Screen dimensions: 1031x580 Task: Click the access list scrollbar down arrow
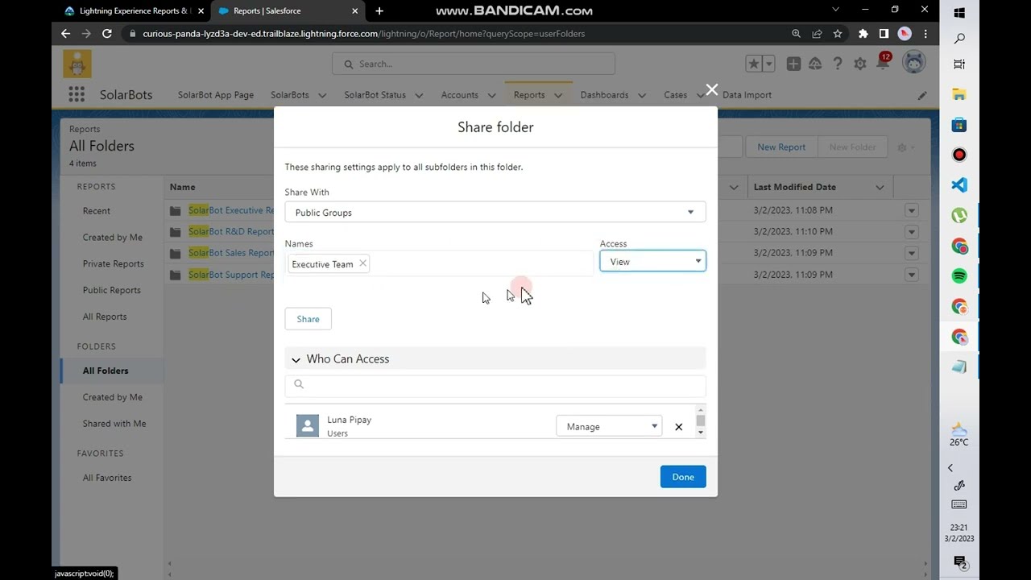coord(701,433)
